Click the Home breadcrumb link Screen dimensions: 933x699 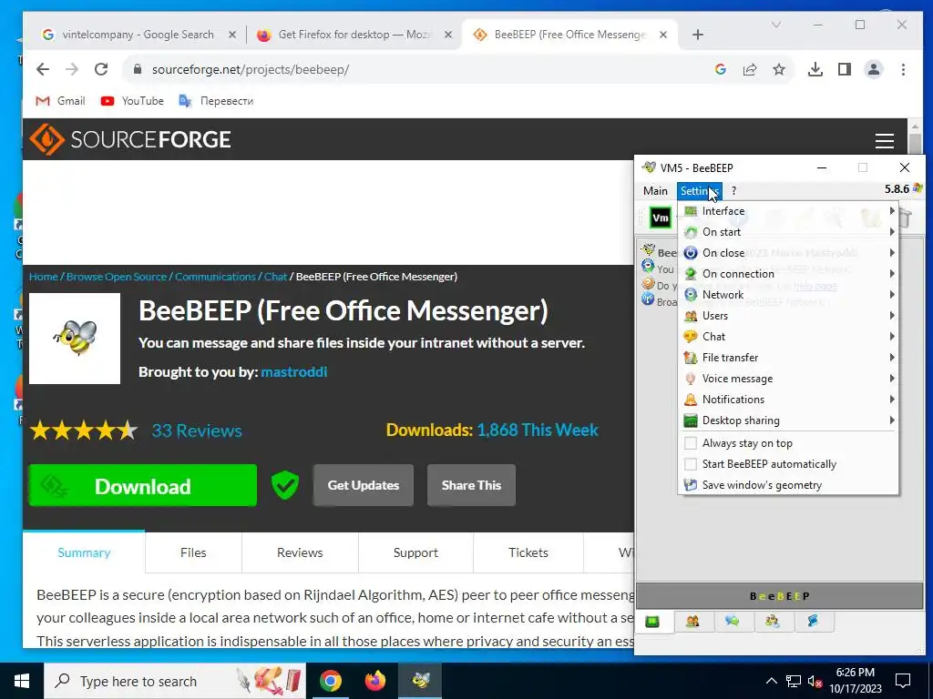[44, 277]
